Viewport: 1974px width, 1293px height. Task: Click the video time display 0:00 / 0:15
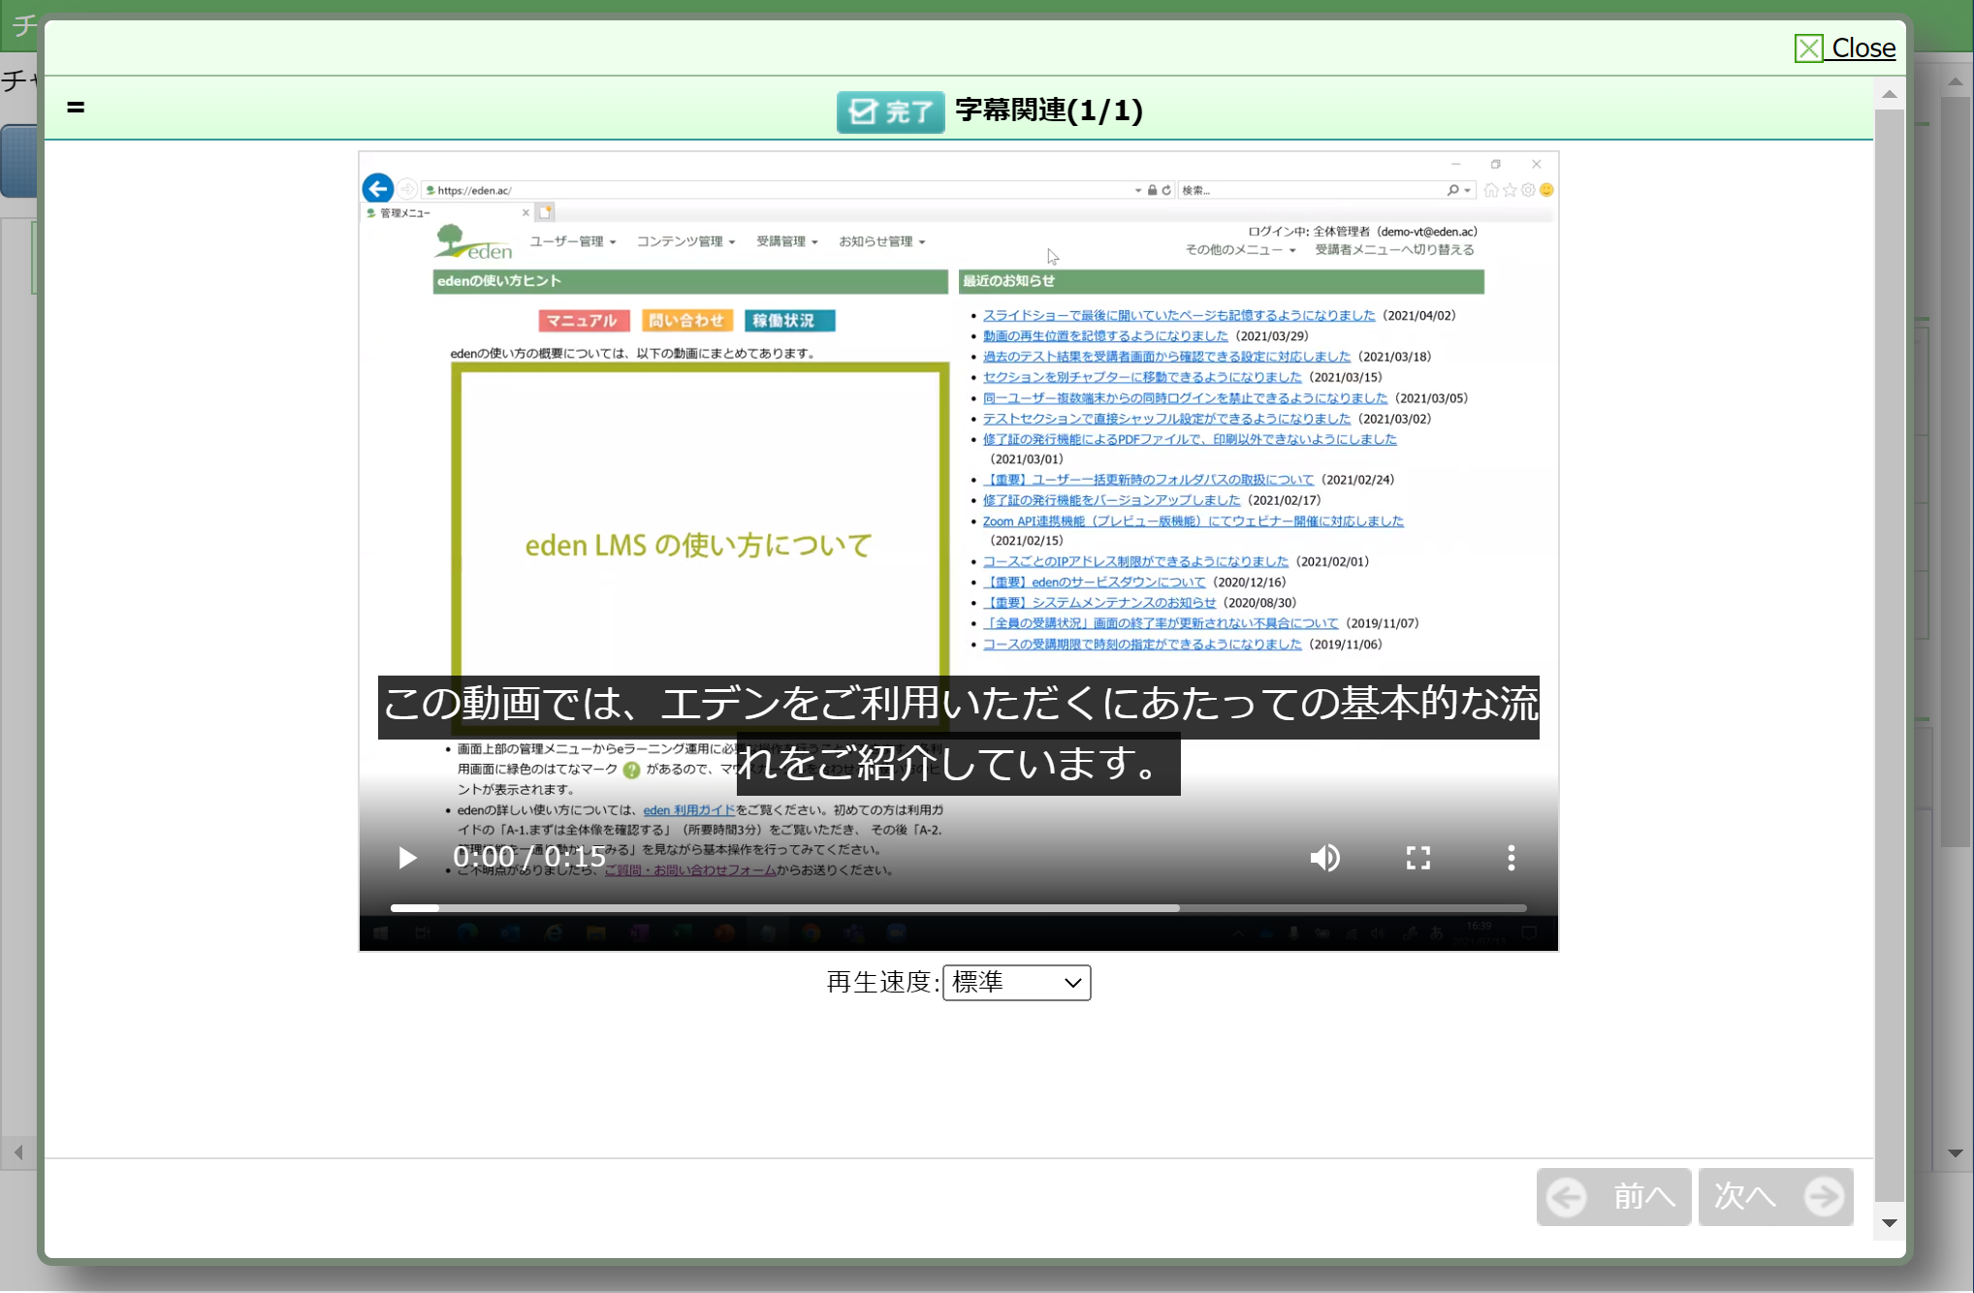pyautogui.click(x=529, y=858)
